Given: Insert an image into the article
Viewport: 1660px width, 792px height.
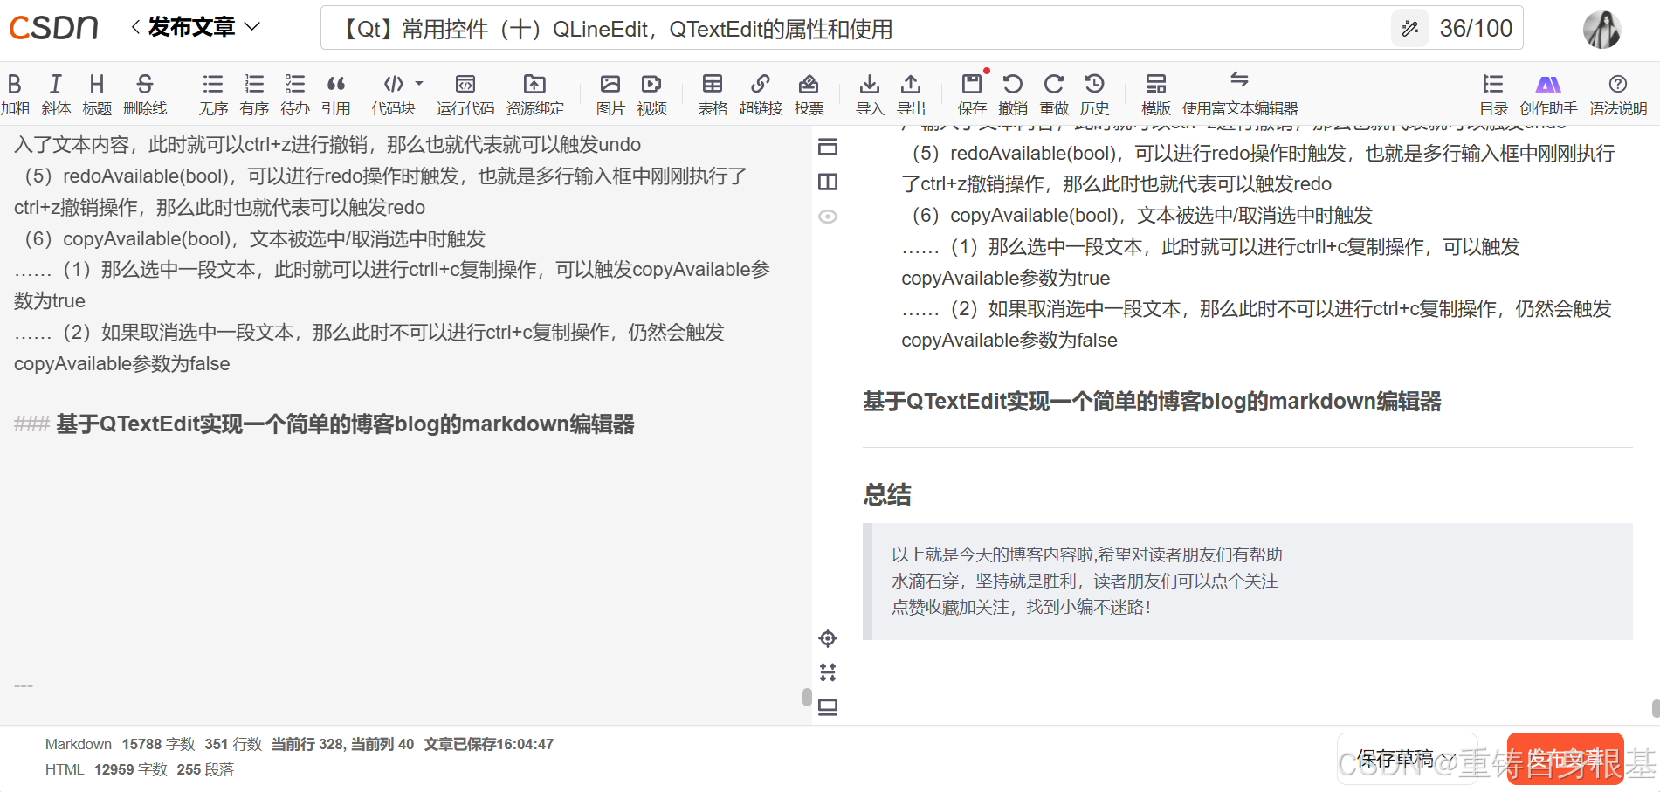Looking at the screenshot, I should click(x=610, y=92).
